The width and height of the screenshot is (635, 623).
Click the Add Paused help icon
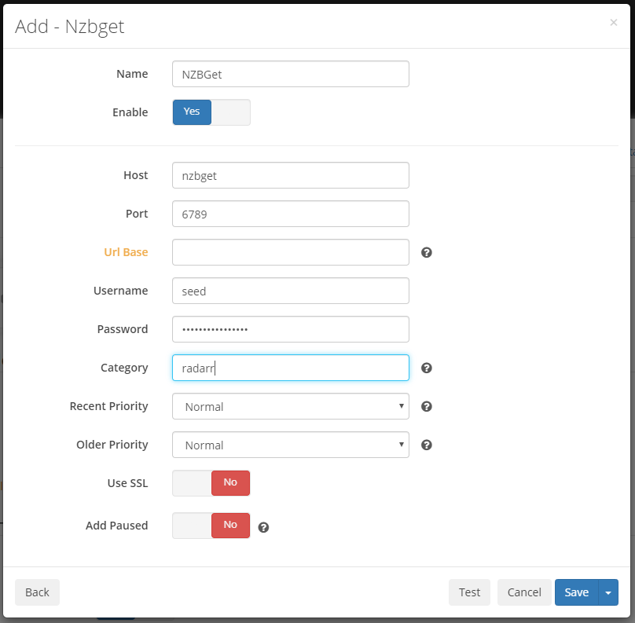point(263,527)
